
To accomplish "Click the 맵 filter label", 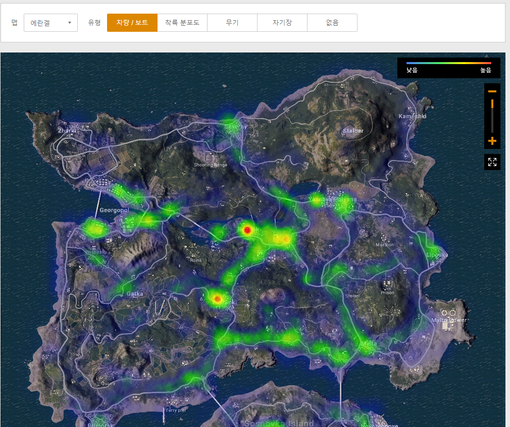I will pyautogui.click(x=14, y=22).
